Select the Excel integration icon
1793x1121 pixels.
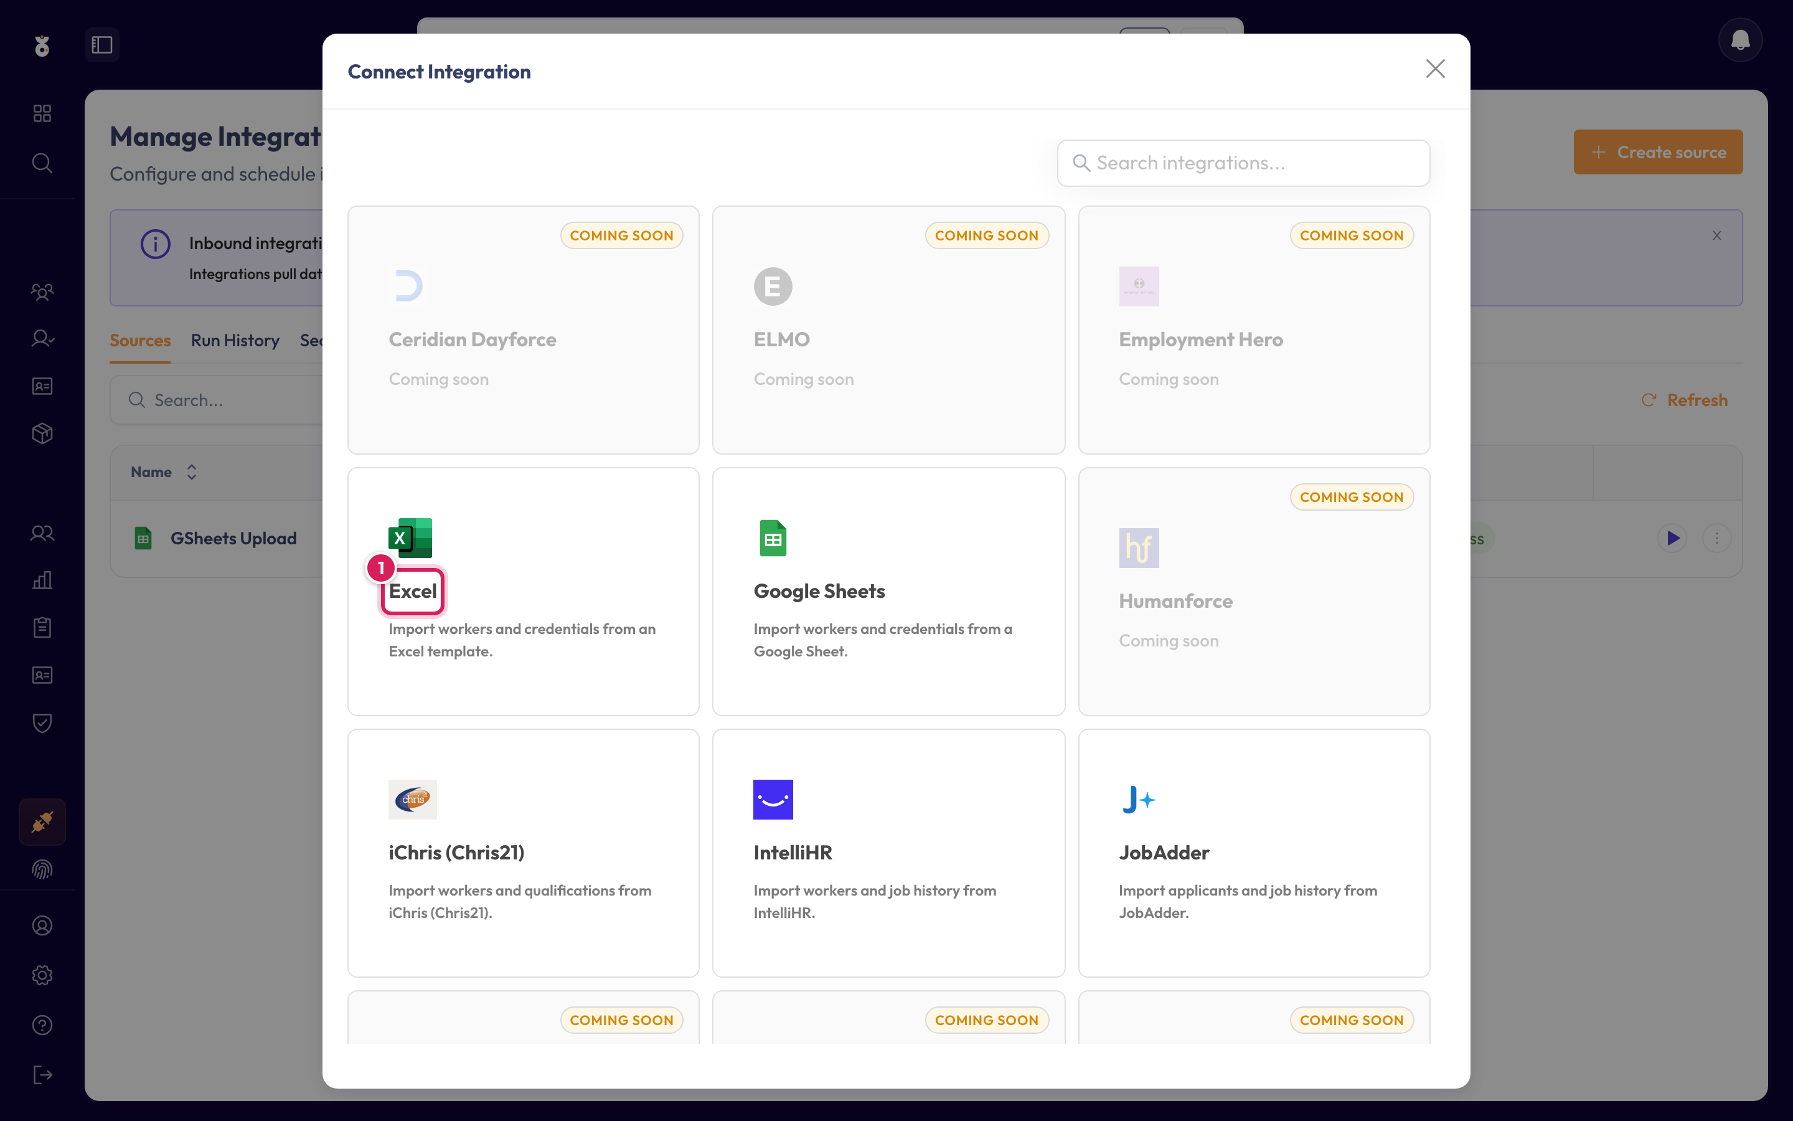point(410,537)
